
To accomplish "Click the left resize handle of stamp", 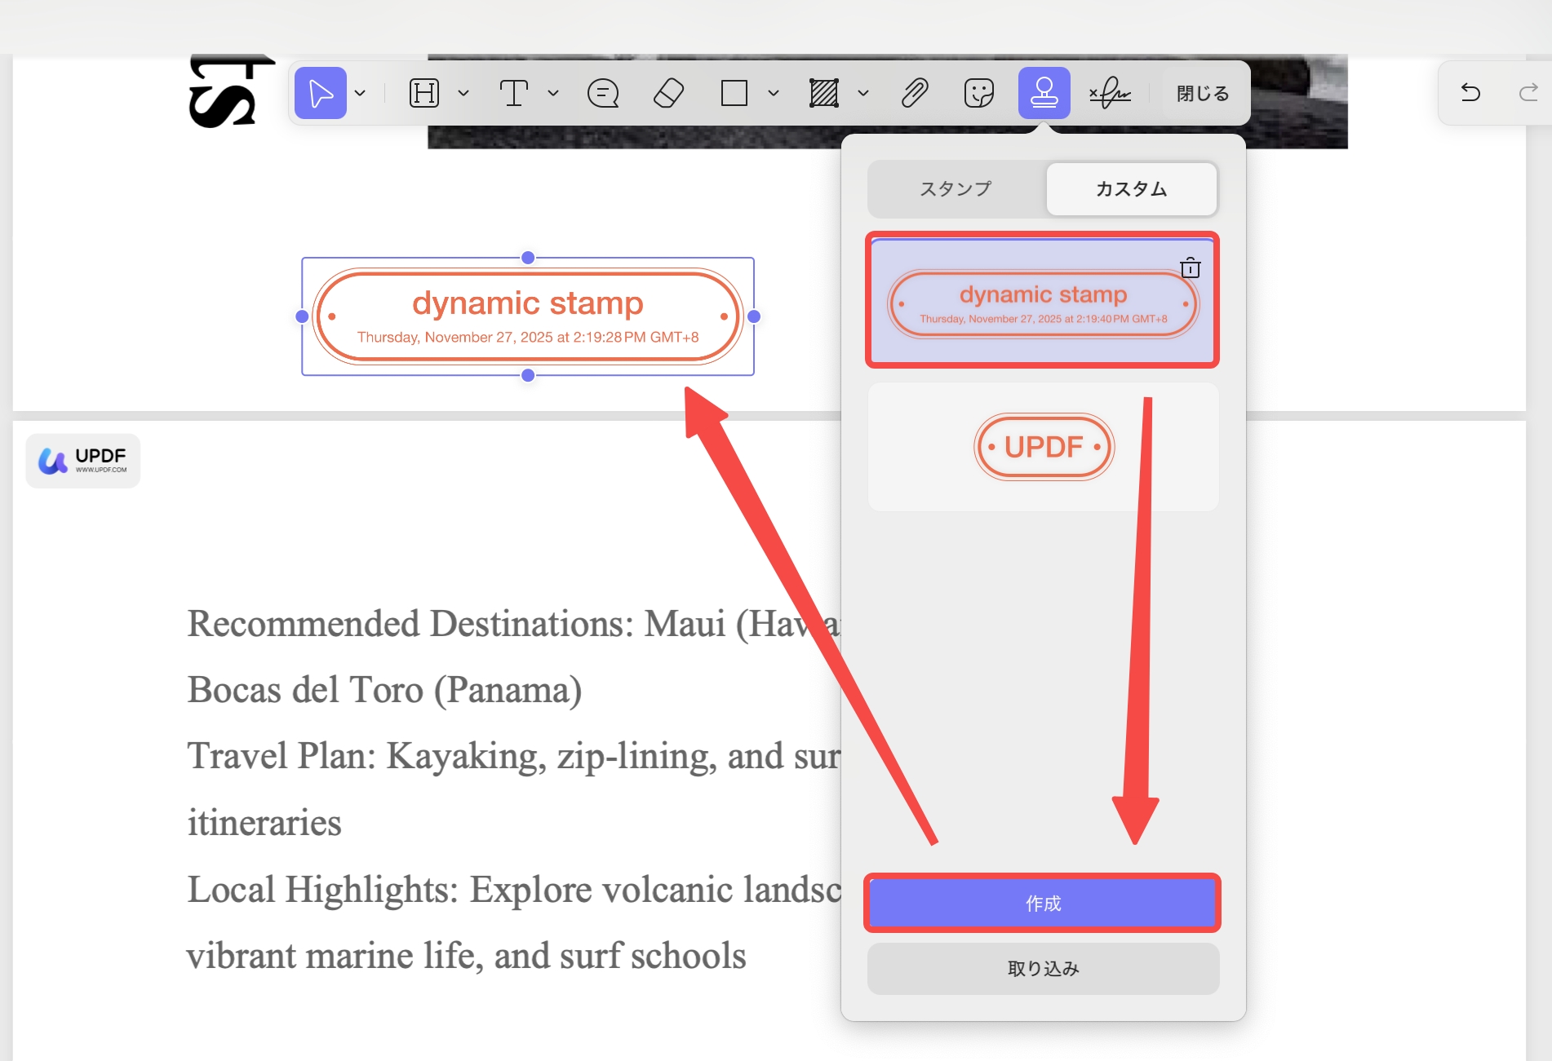I will coord(302,316).
